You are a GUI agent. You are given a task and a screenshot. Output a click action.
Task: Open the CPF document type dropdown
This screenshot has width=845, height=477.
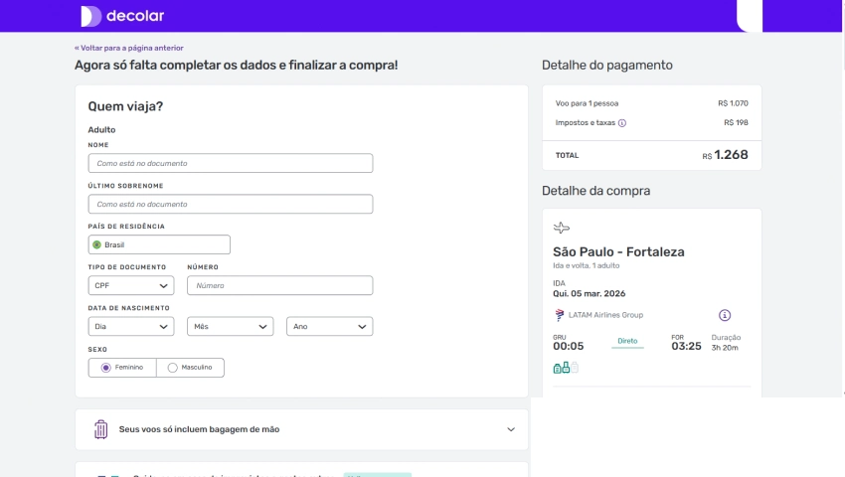[x=131, y=286]
